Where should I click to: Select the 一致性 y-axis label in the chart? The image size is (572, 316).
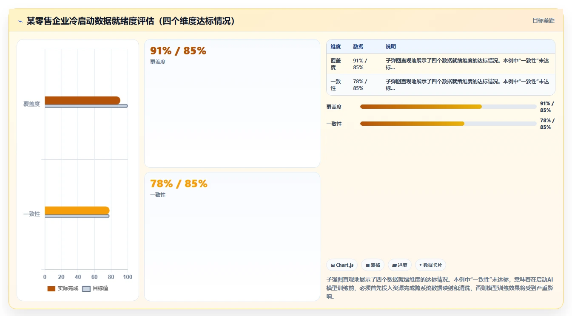click(32, 214)
